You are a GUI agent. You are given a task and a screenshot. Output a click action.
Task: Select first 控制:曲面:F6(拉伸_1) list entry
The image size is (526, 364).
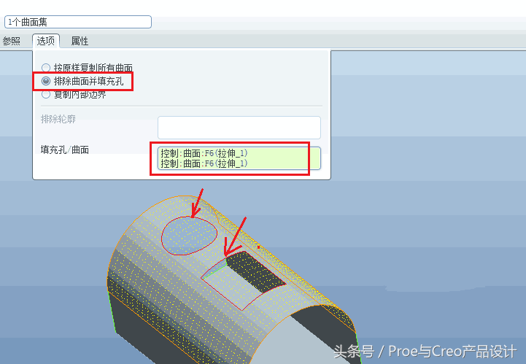point(204,153)
